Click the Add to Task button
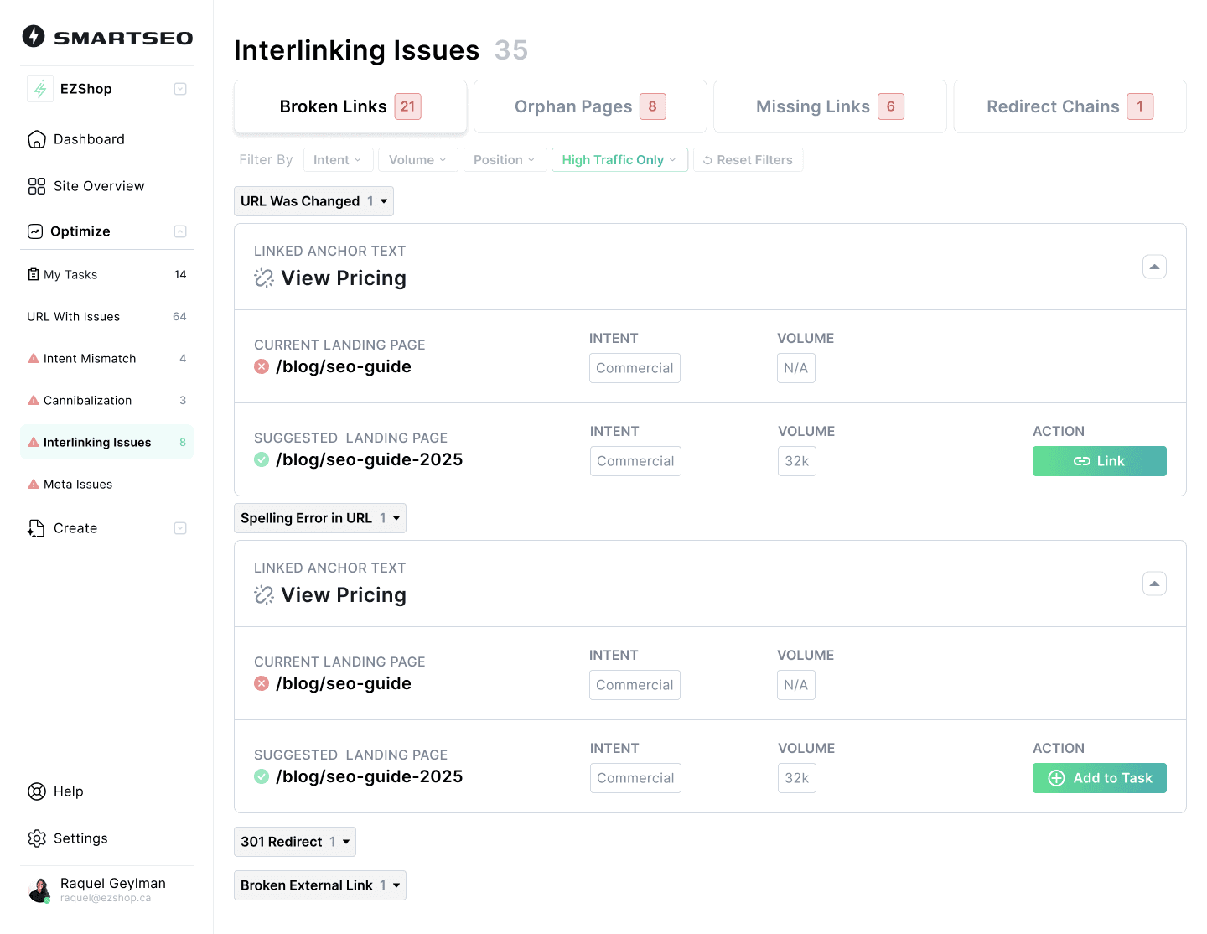The image size is (1207, 934). 1099,778
